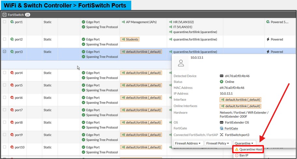Click the FortiSwitch:port3 connection icon
The image size is (297, 159).
tap(221, 135)
